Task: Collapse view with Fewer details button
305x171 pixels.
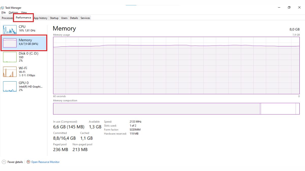Action: click(12, 162)
